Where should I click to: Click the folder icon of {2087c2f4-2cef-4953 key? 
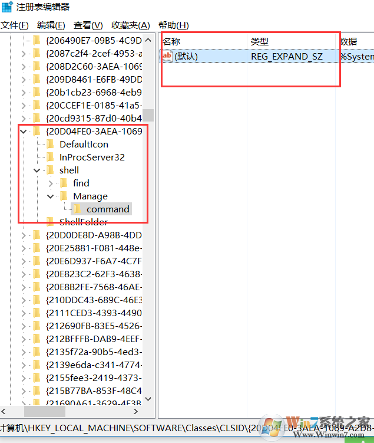37,54
